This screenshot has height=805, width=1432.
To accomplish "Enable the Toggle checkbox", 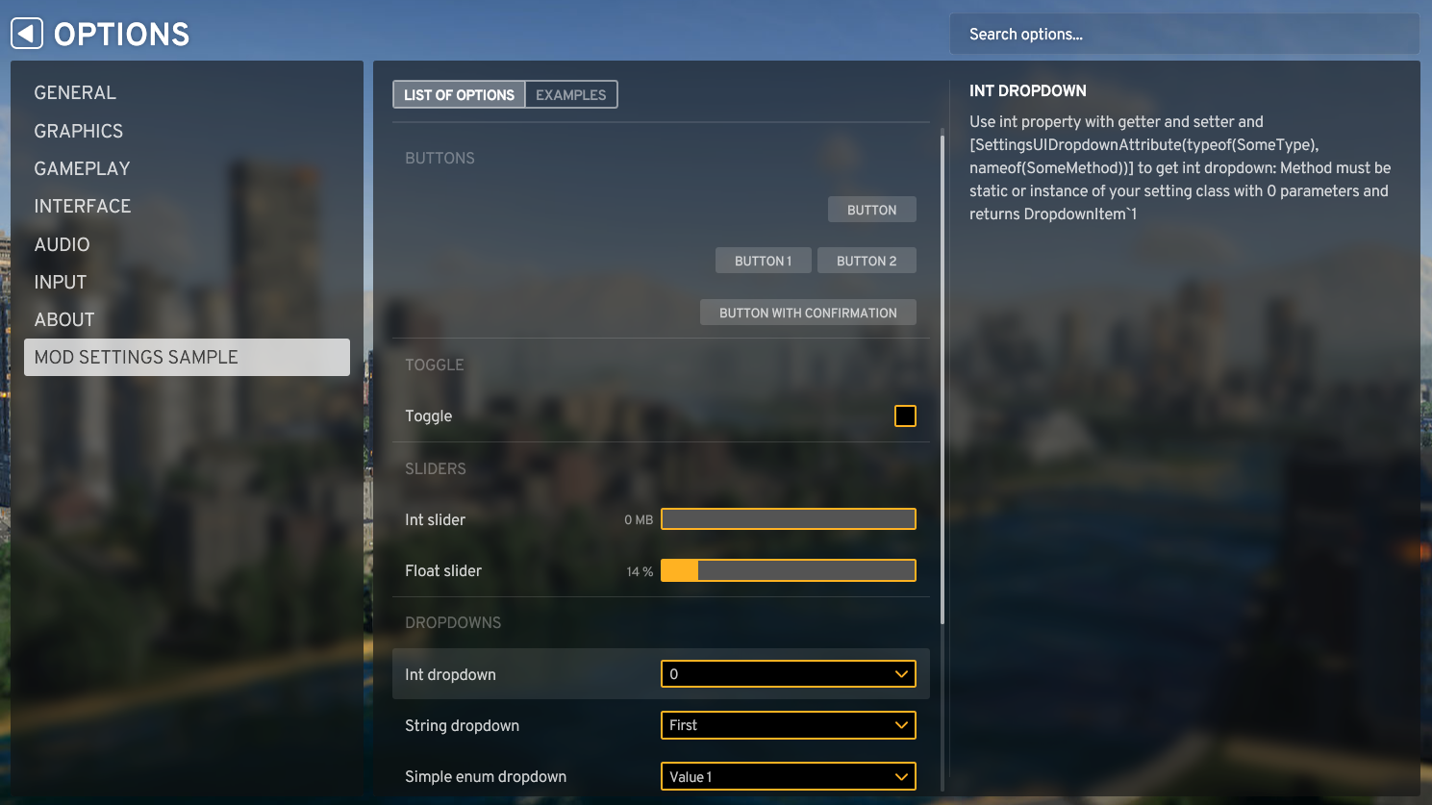I will pos(904,415).
